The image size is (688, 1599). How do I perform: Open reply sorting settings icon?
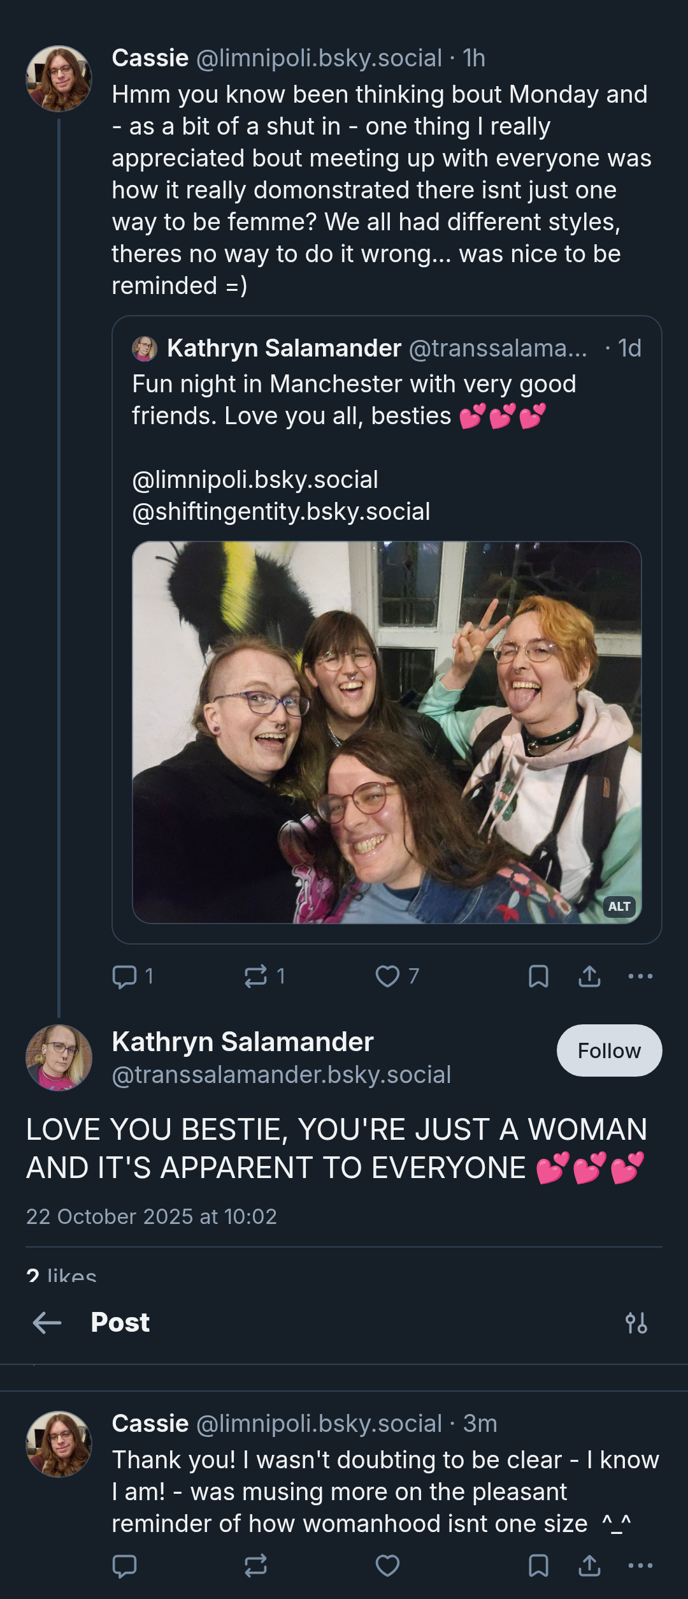pos(636,1323)
